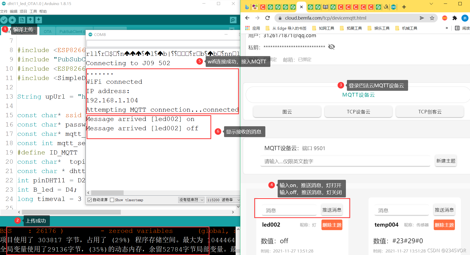The image size is (470, 255).
Task: Open a sketch with Arduino toolbar
Action: coord(30,20)
